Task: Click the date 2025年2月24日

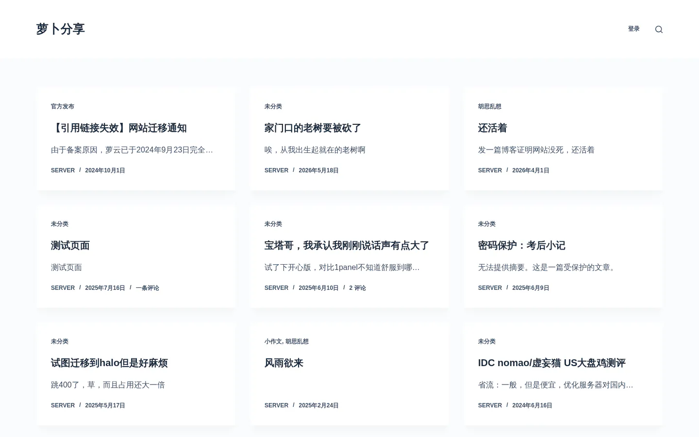Action: [319, 405]
